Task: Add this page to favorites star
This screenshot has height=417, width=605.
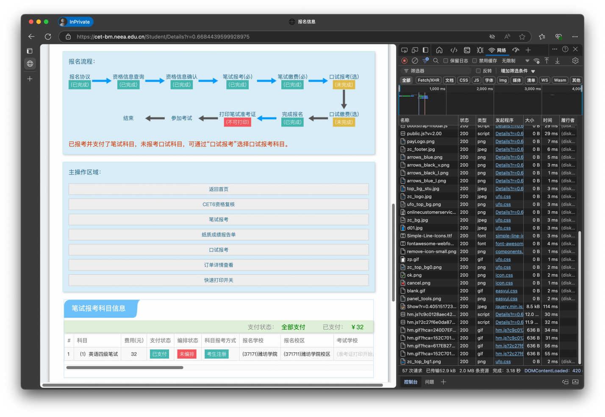Action: coord(522,37)
